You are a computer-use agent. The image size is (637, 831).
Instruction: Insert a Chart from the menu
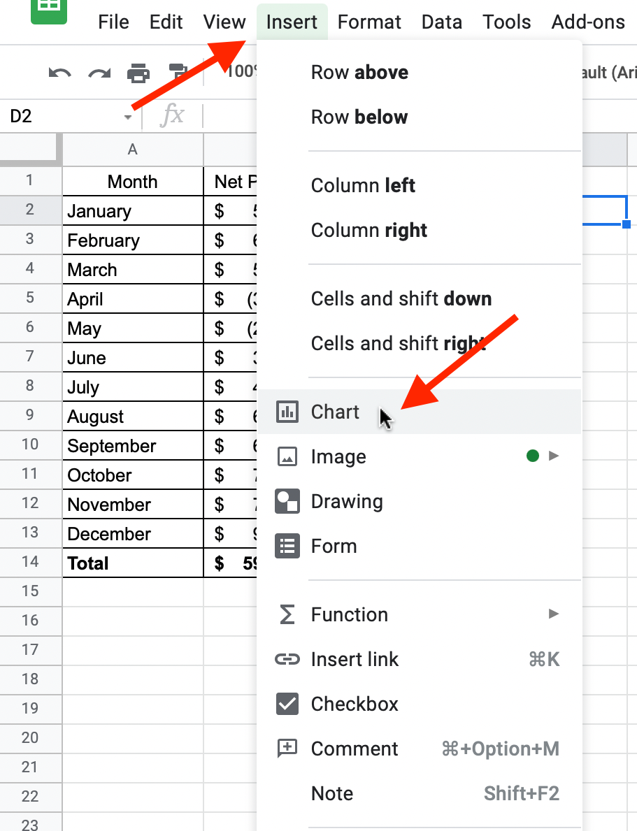336,412
